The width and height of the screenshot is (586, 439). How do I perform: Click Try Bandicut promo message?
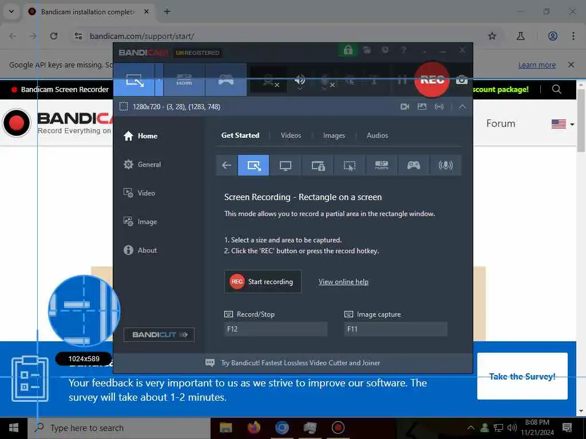point(292,363)
